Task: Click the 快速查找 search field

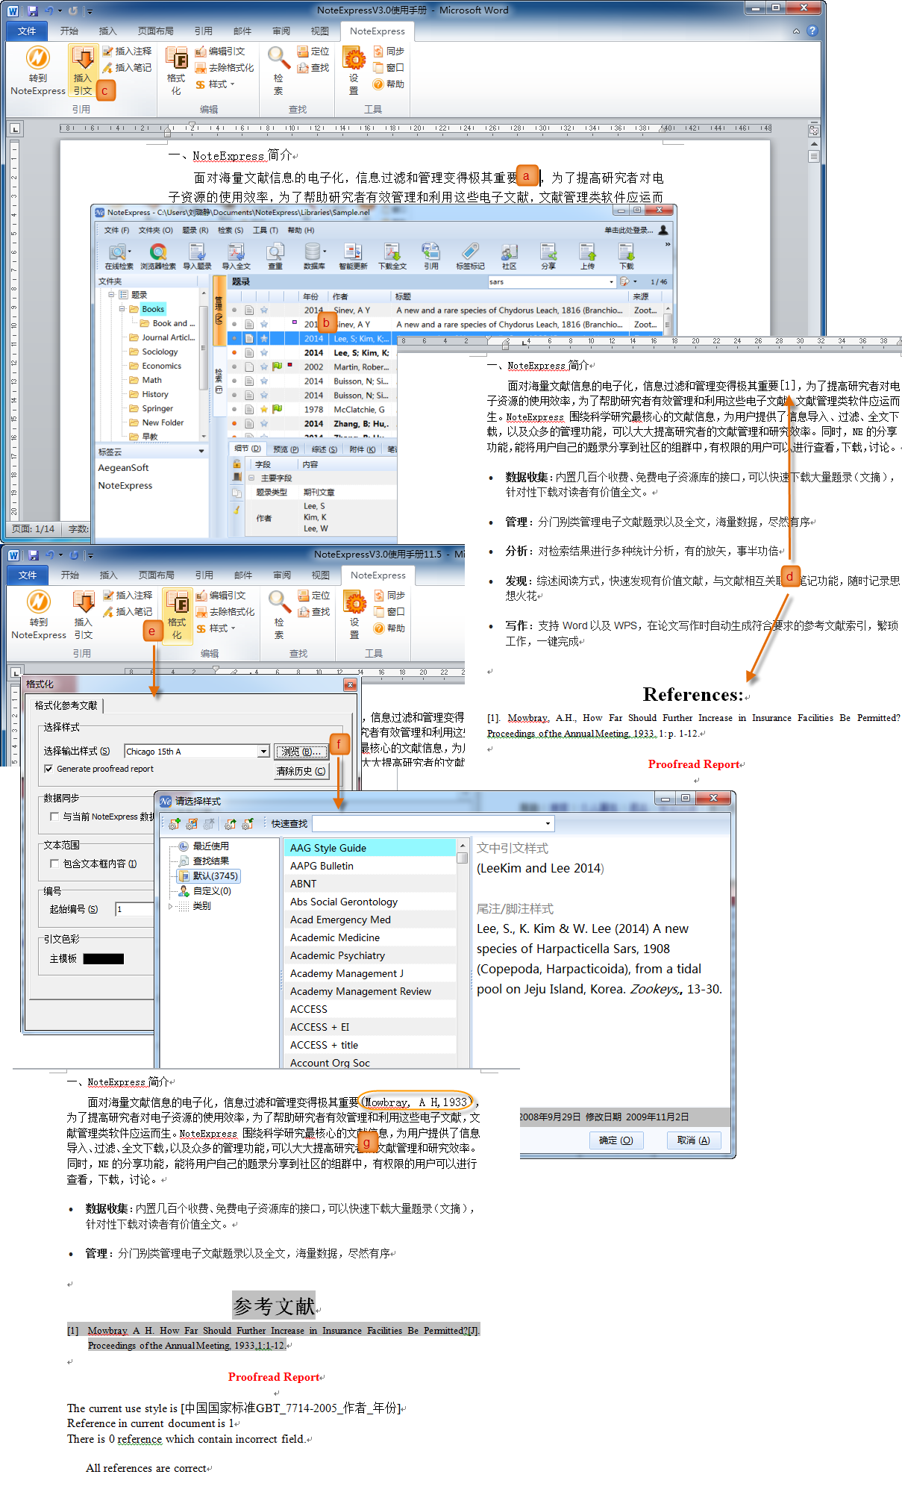Action: [x=433, y=824]
